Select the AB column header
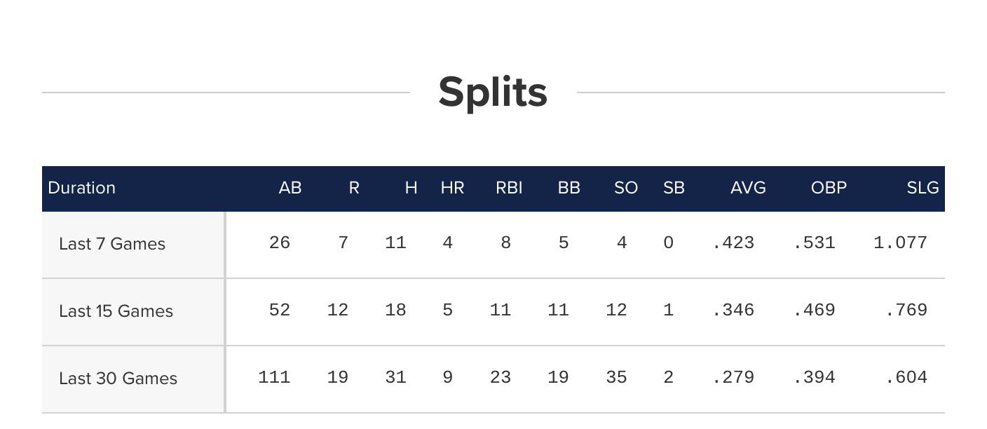 click(290, 188)
